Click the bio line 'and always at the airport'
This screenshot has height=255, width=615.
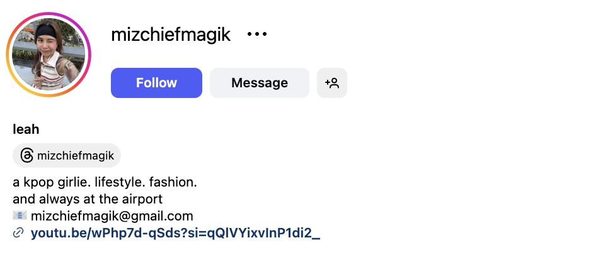(x=88, y=200)
